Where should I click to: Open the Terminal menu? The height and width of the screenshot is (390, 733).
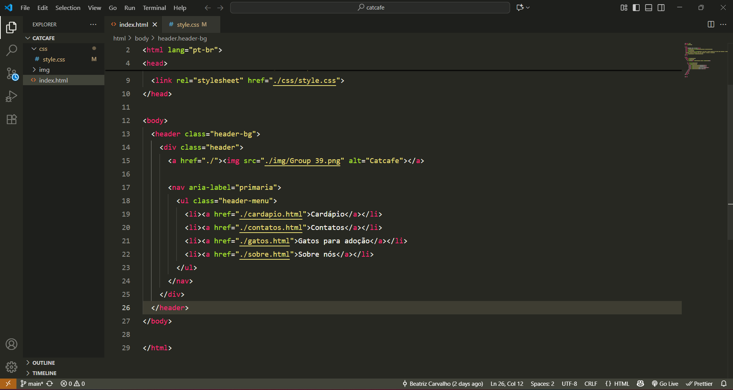coord(154,8)
